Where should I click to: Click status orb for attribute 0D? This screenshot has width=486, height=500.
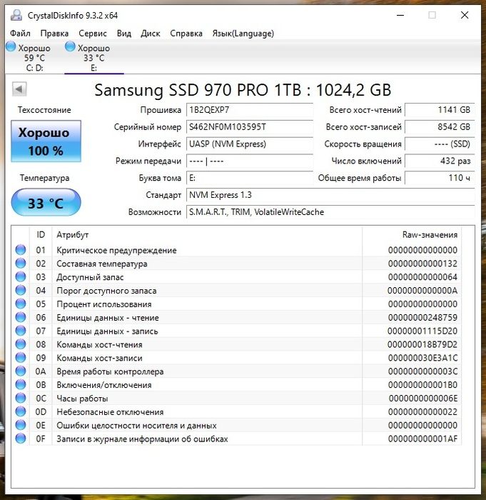pyautogui.click(x=21, y=411)
